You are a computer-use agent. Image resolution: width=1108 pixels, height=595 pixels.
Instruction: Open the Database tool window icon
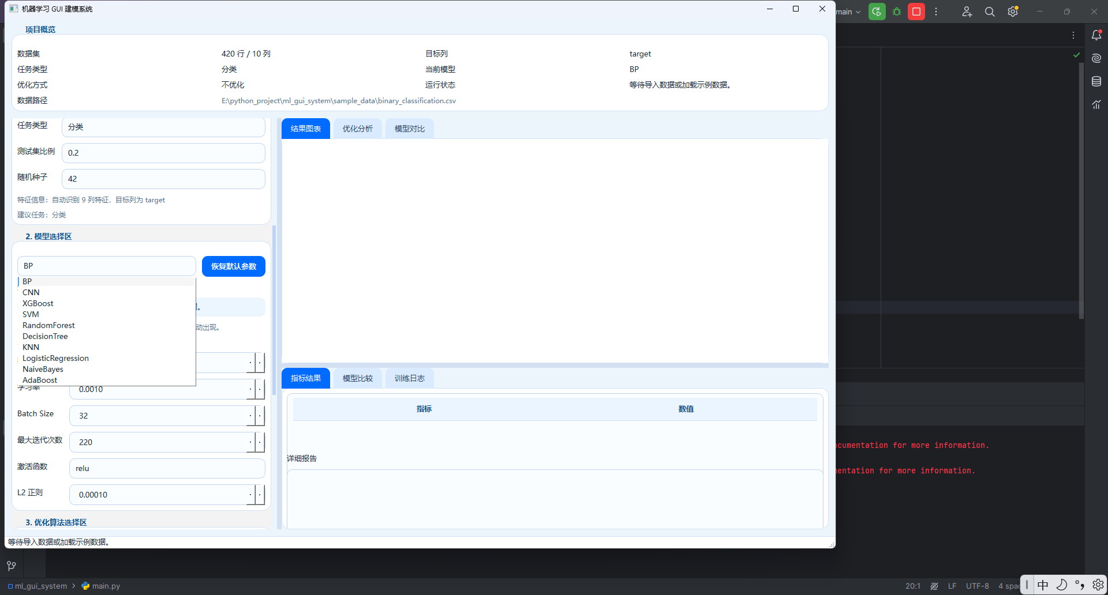[1096, 81]
